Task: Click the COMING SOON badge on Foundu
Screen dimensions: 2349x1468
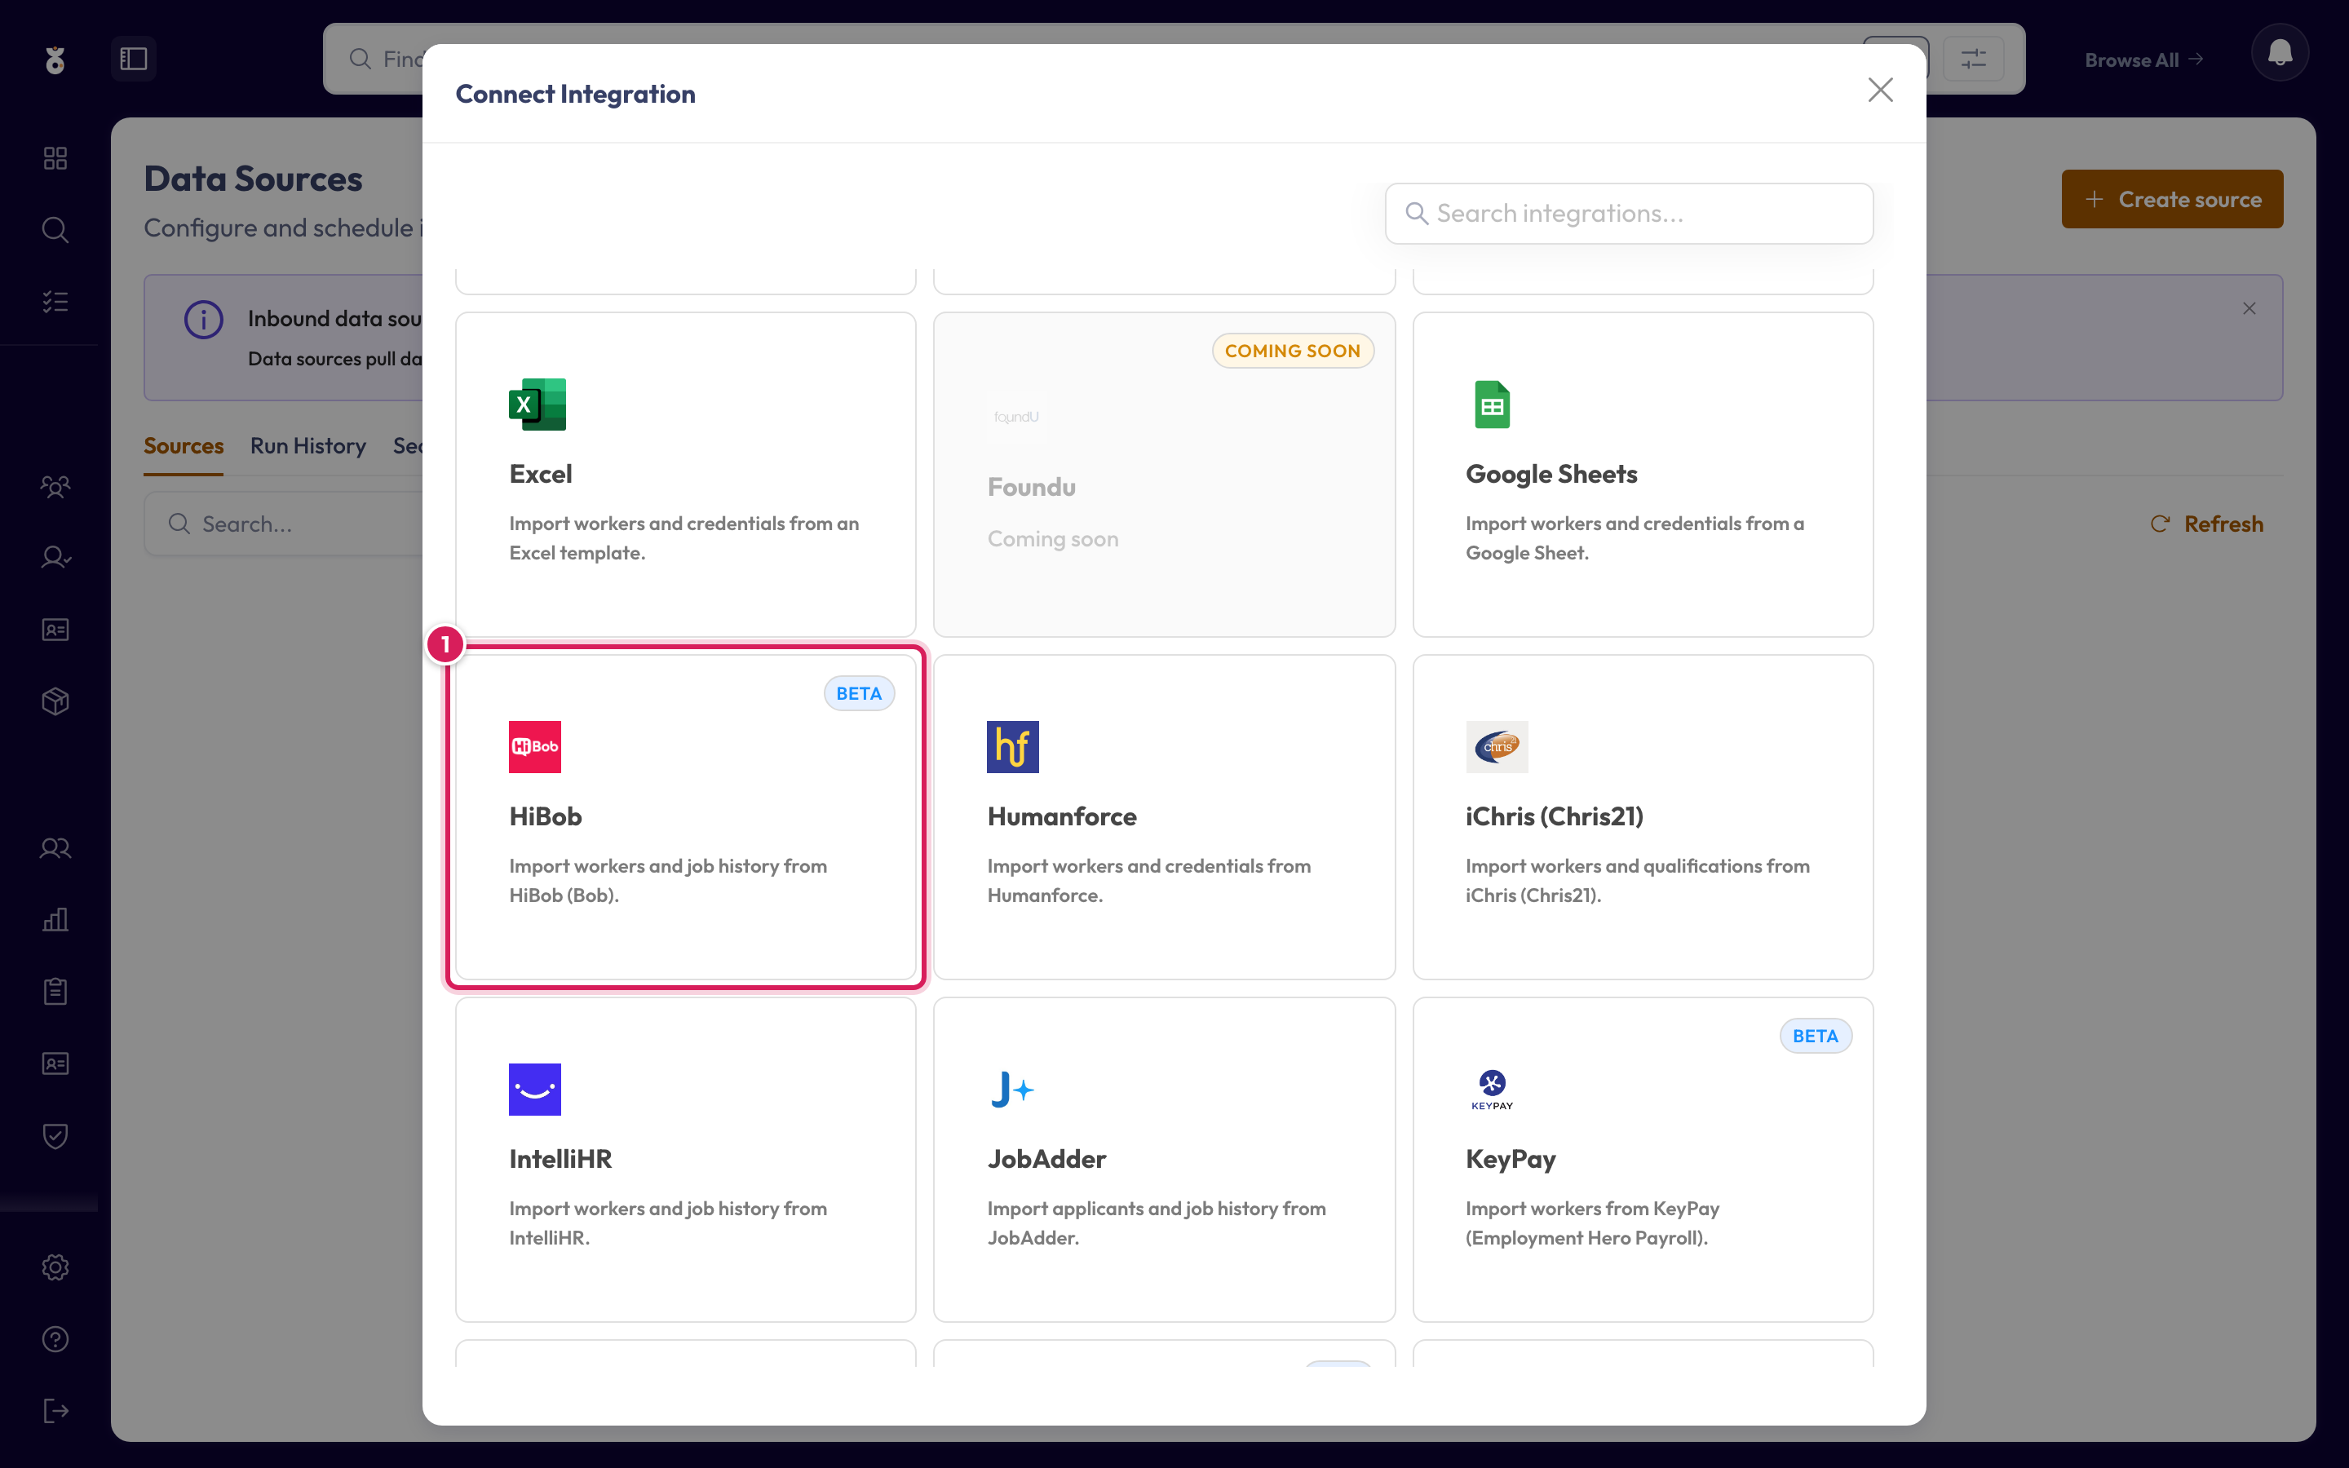Action: point(1292,351)
